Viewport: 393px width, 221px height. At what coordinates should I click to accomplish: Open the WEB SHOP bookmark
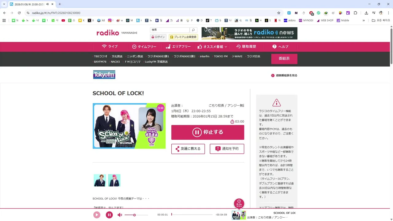(x=325, y=21)
